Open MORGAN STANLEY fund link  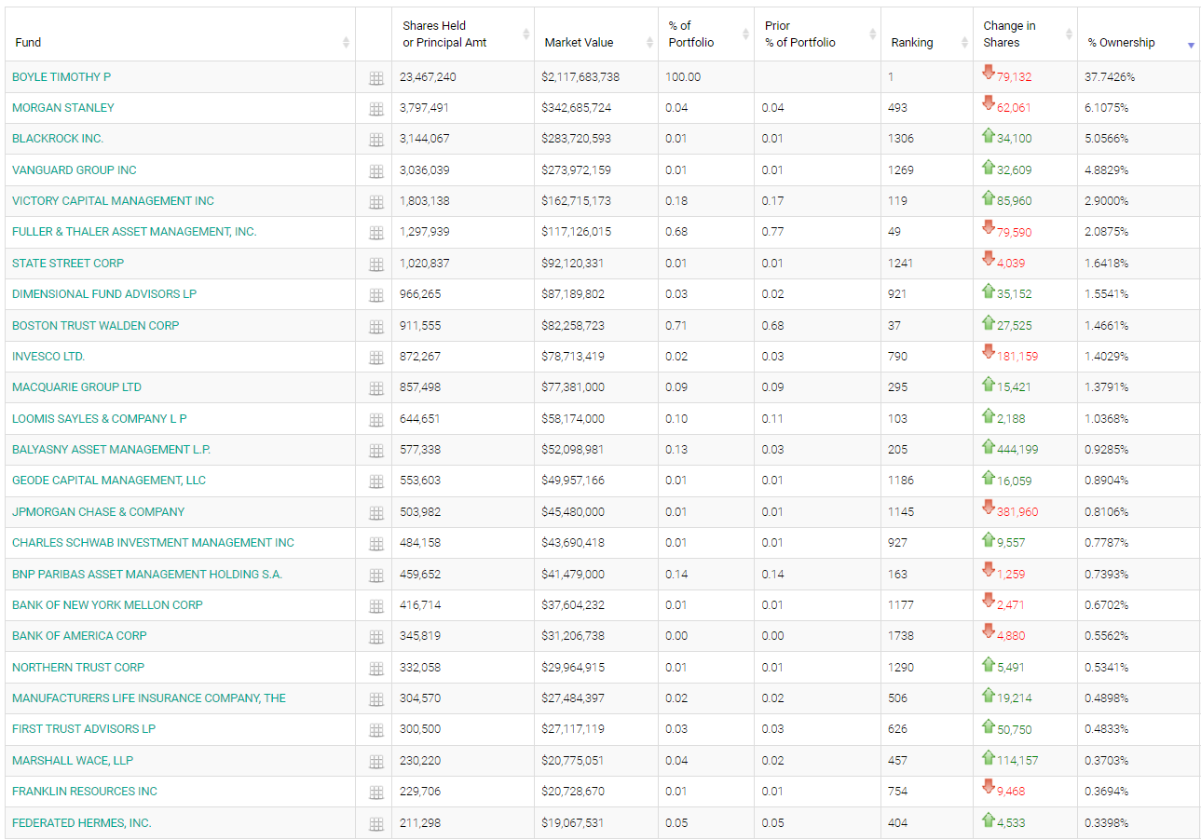[63, 107]
